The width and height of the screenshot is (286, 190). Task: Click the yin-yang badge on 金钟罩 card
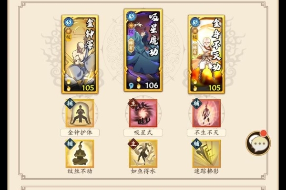(68, 22)
